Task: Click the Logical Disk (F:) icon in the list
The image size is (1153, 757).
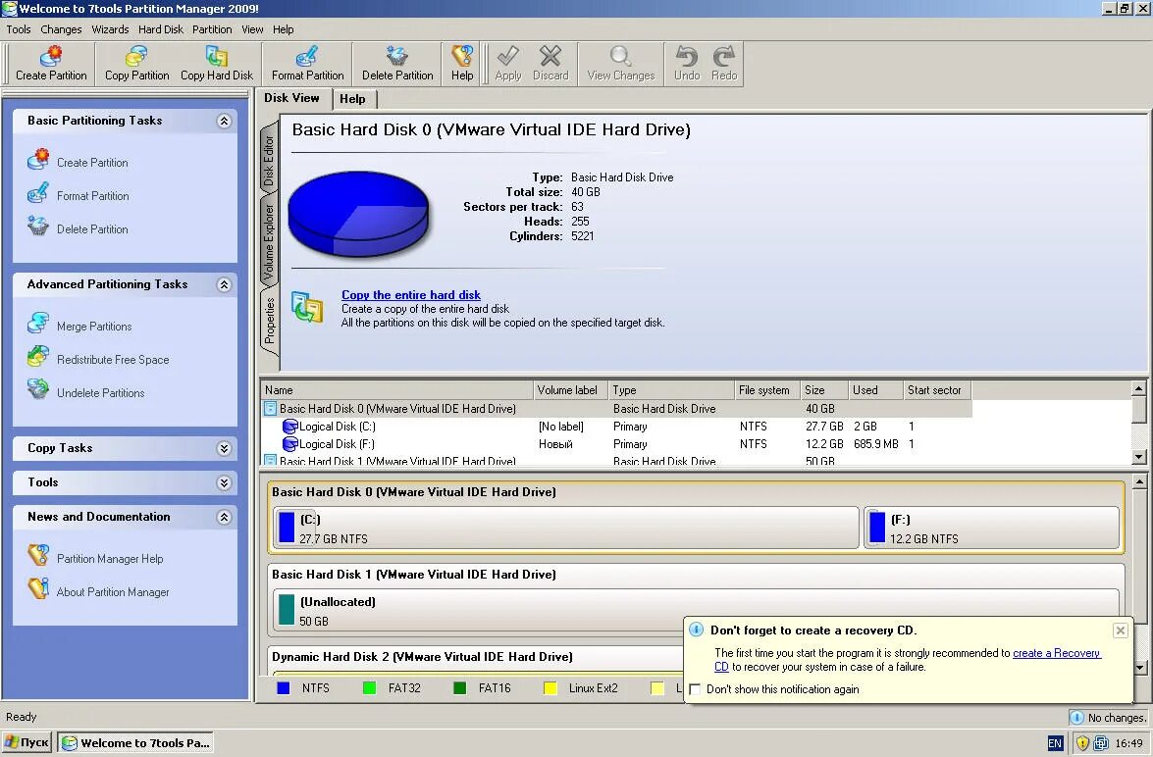Action: [289, 444]
